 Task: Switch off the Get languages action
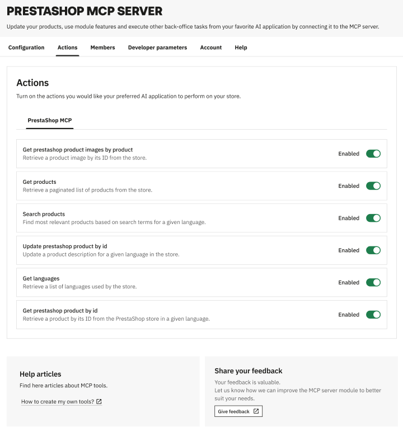click(x=373, y=282)
